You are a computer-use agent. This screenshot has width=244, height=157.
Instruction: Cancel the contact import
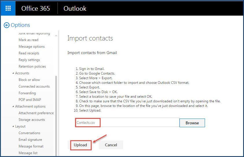pyautogui.click(x=111, y=145)
